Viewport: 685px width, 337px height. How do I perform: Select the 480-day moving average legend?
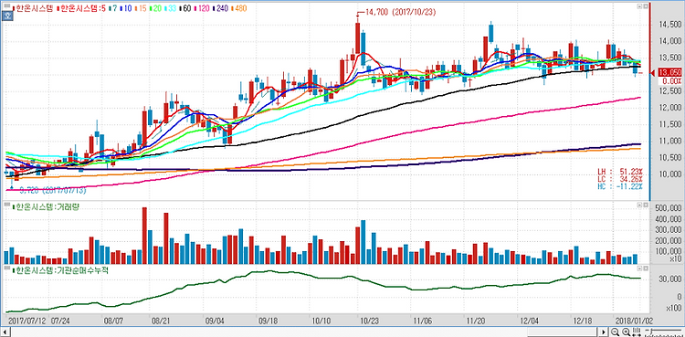239,8
